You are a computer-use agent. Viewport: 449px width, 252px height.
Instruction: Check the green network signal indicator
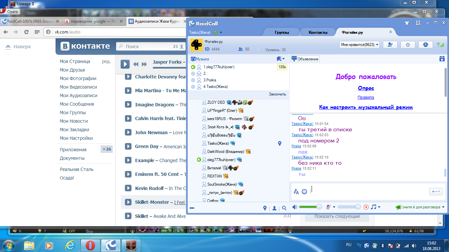440,45
